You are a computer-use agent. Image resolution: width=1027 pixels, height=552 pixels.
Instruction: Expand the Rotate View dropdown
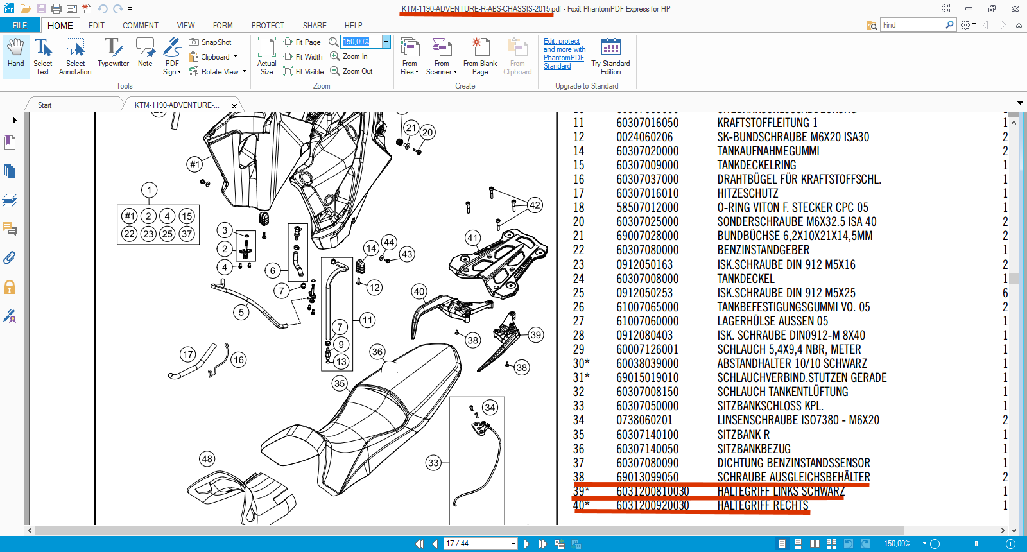click(244, 72)
